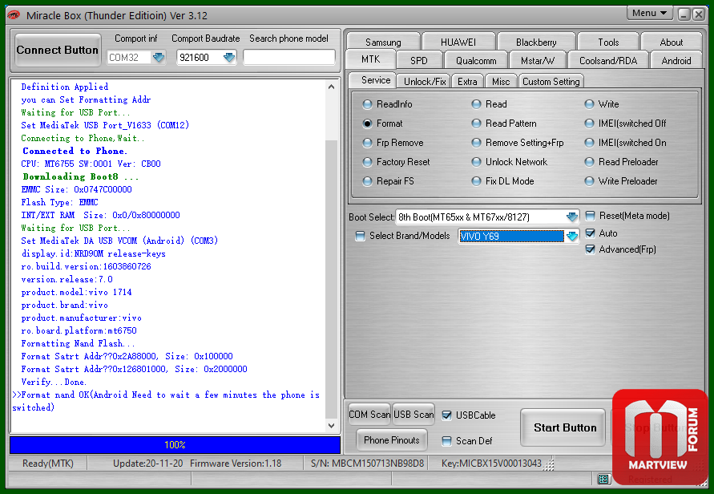Click the "Connected to Phone." log line
Screen dimensions: 714x494
75,151
